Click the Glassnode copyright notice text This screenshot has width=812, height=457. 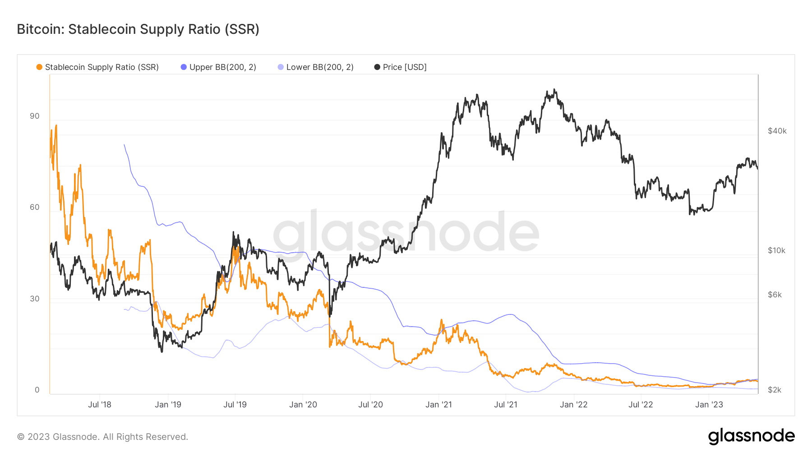103,437
